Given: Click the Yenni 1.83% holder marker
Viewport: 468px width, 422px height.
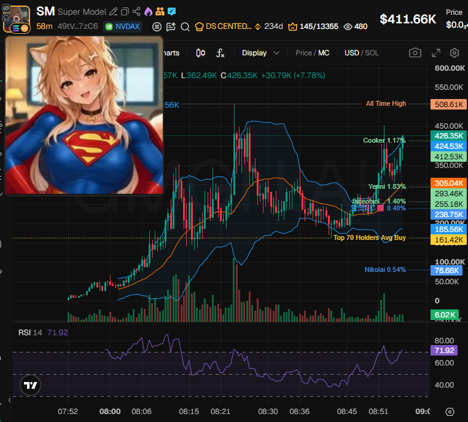Looking at the screenshot, I should click(x=387, y=186).
